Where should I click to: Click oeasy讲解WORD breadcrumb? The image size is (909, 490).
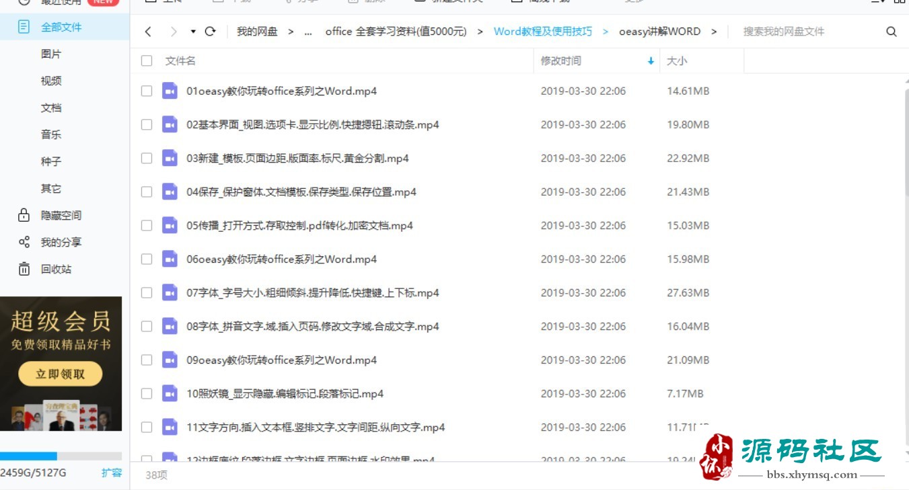click(659, 32)
